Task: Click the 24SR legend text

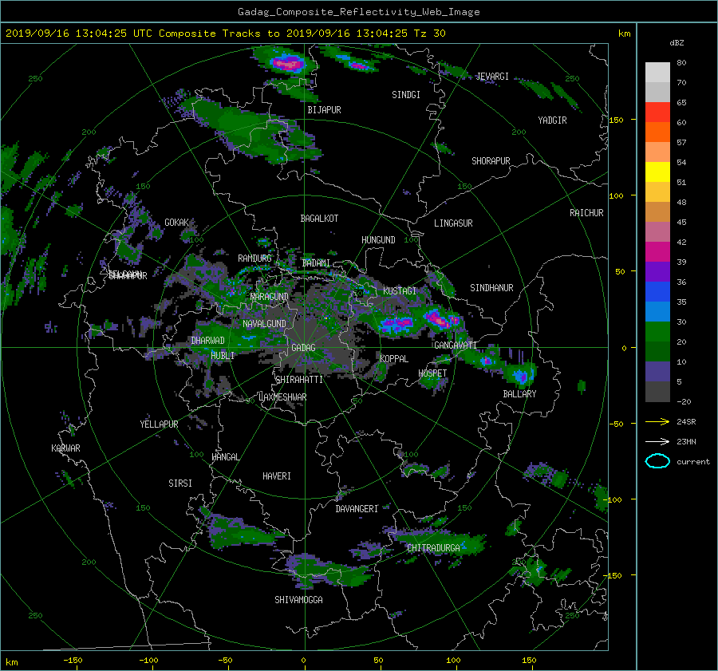Action: point(686,422)
